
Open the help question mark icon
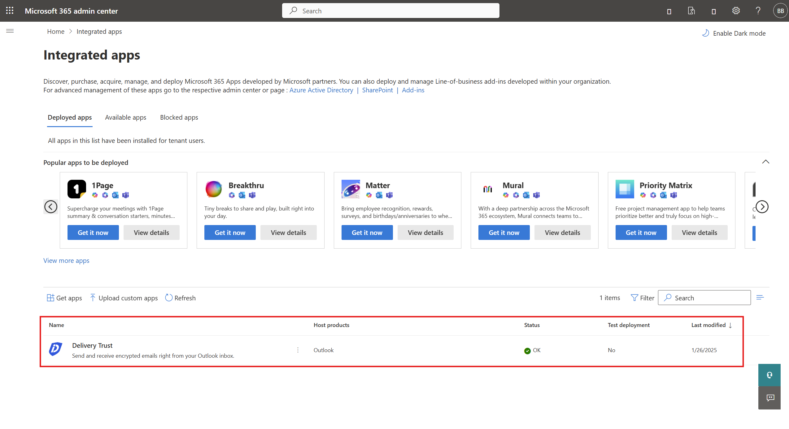tap(758, 11)
